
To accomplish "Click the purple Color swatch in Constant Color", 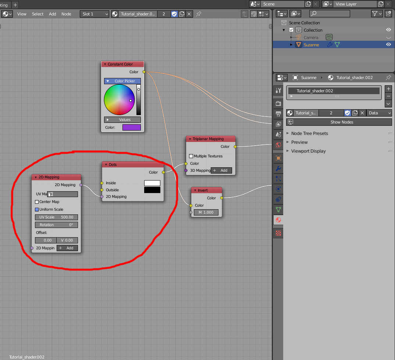I will tap(131, 128).
